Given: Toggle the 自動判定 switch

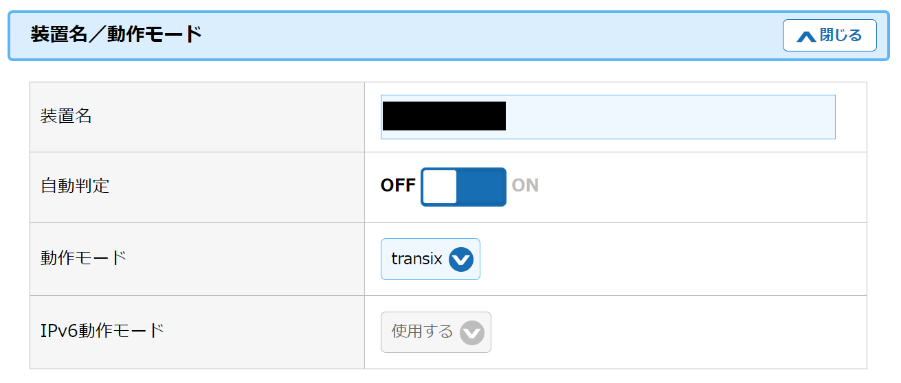Looking at the screenshot, I should pyautogui.click(x=463, y=187).
